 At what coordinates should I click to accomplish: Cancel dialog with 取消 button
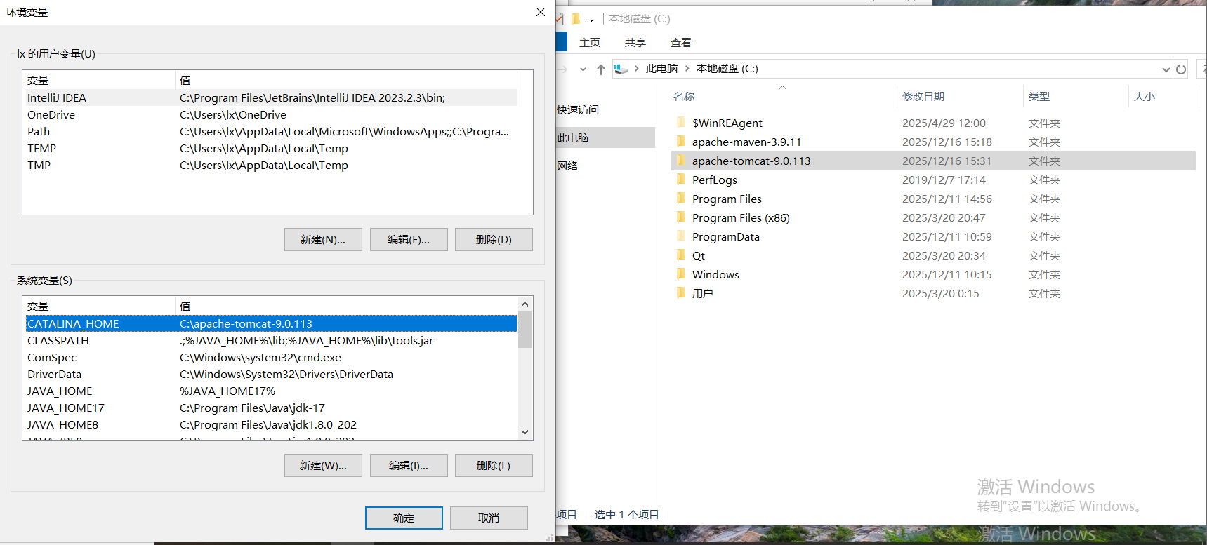click(x=489, y=518)
